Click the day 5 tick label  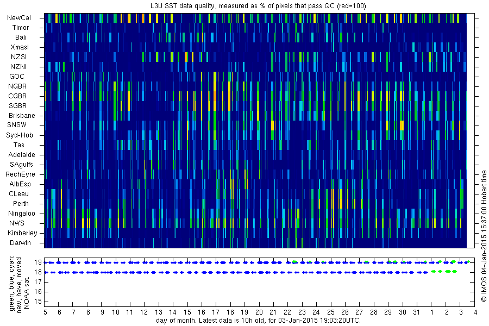pos(46,312)
